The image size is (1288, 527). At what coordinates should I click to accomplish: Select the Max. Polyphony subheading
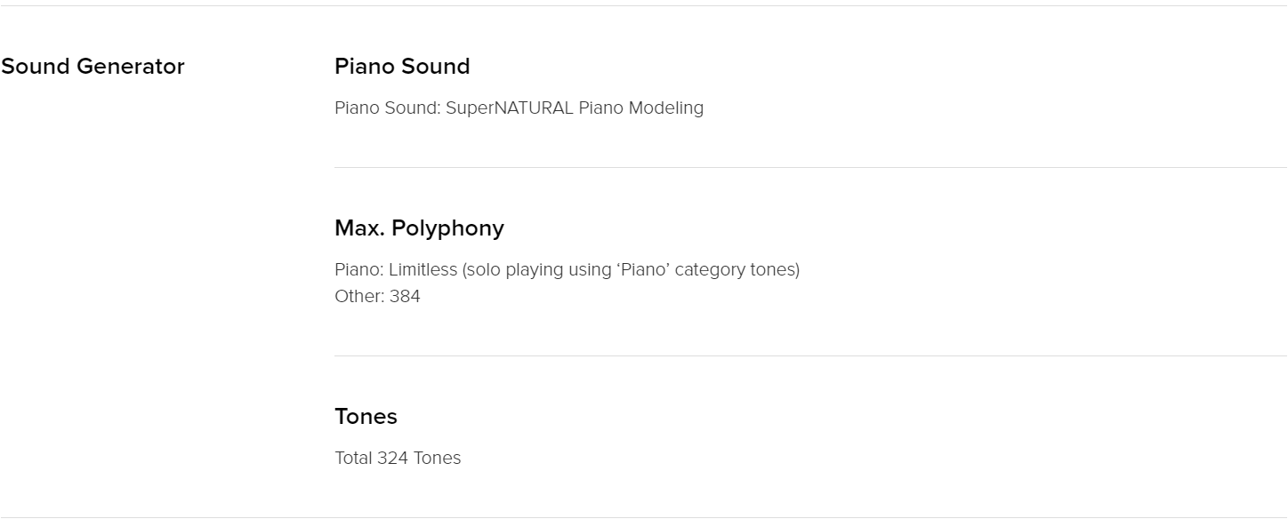[x=419, y=228]
